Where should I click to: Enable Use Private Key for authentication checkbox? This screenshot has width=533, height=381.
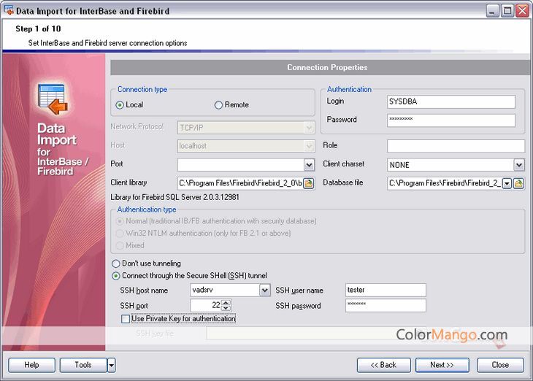coord(126,319)
